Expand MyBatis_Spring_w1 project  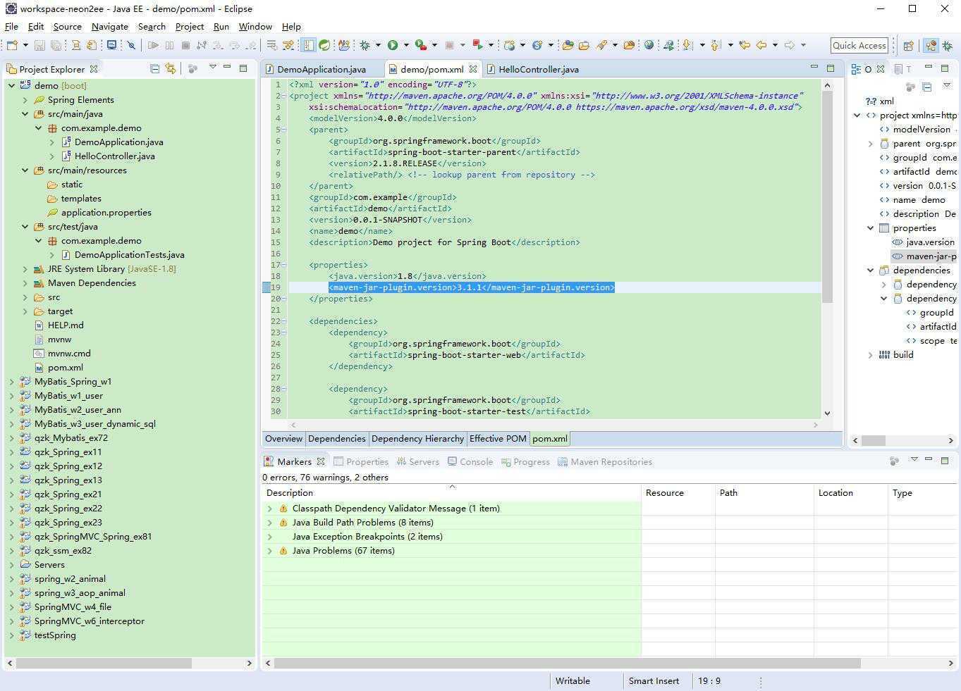pos(11,381)
